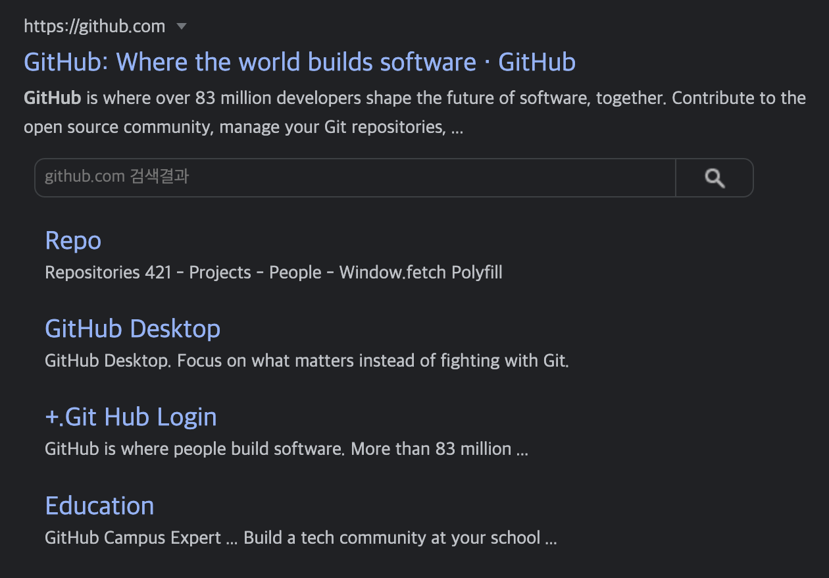Open the GitHub: Where the world builds software link

299,62
